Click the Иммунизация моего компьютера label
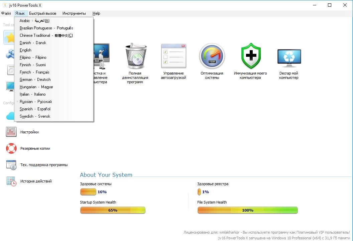Image resolution: width=353 pixels, height=241 pixels. [x=250, y=76]
